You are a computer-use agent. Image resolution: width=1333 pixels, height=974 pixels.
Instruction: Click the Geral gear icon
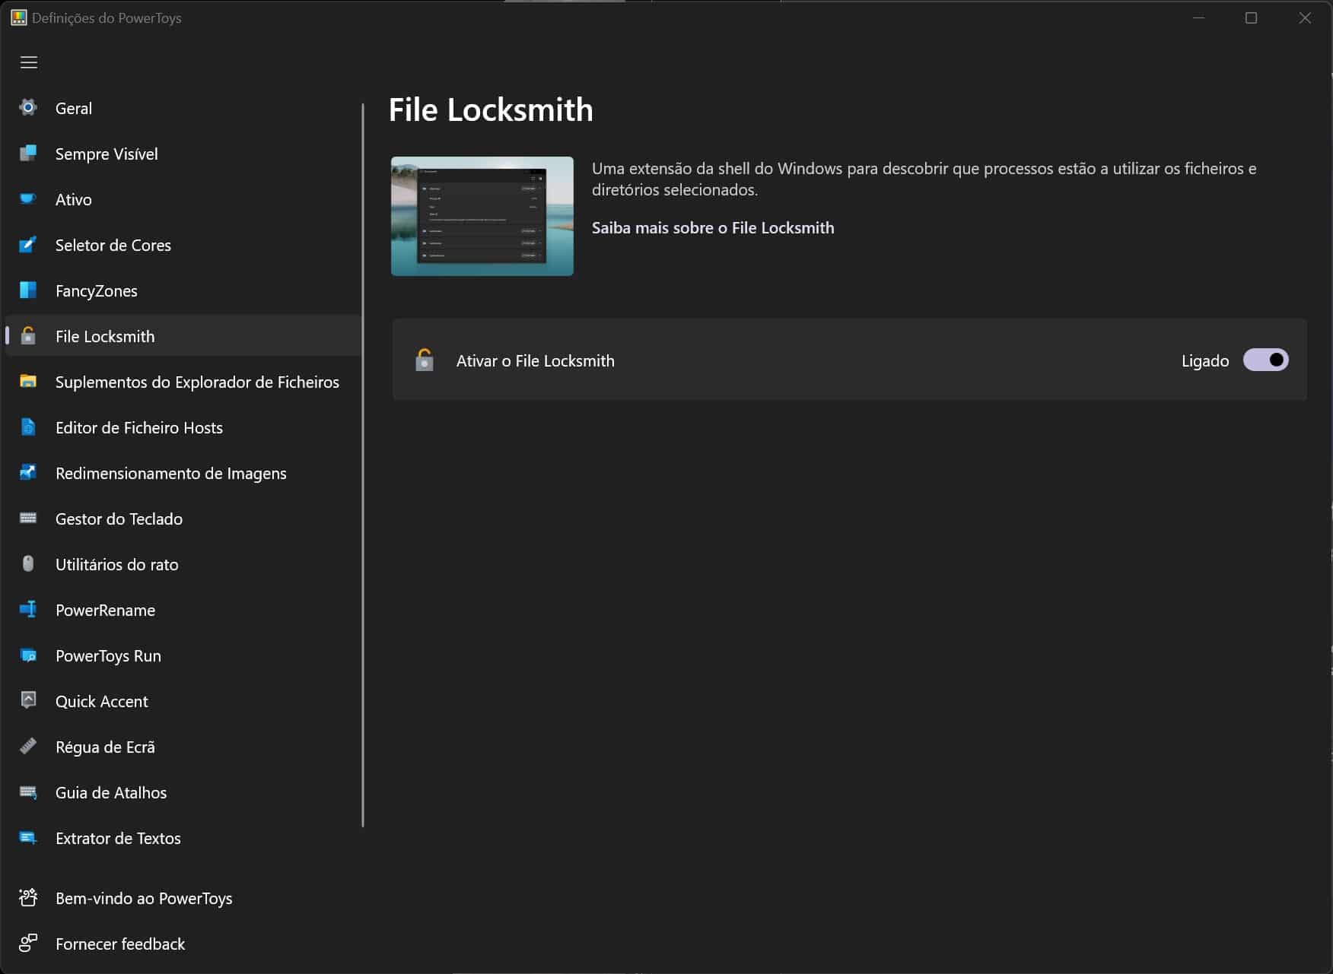(28, 108)
